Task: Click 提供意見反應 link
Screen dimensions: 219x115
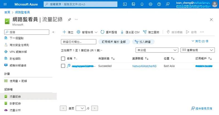Action: click(201, 108)
